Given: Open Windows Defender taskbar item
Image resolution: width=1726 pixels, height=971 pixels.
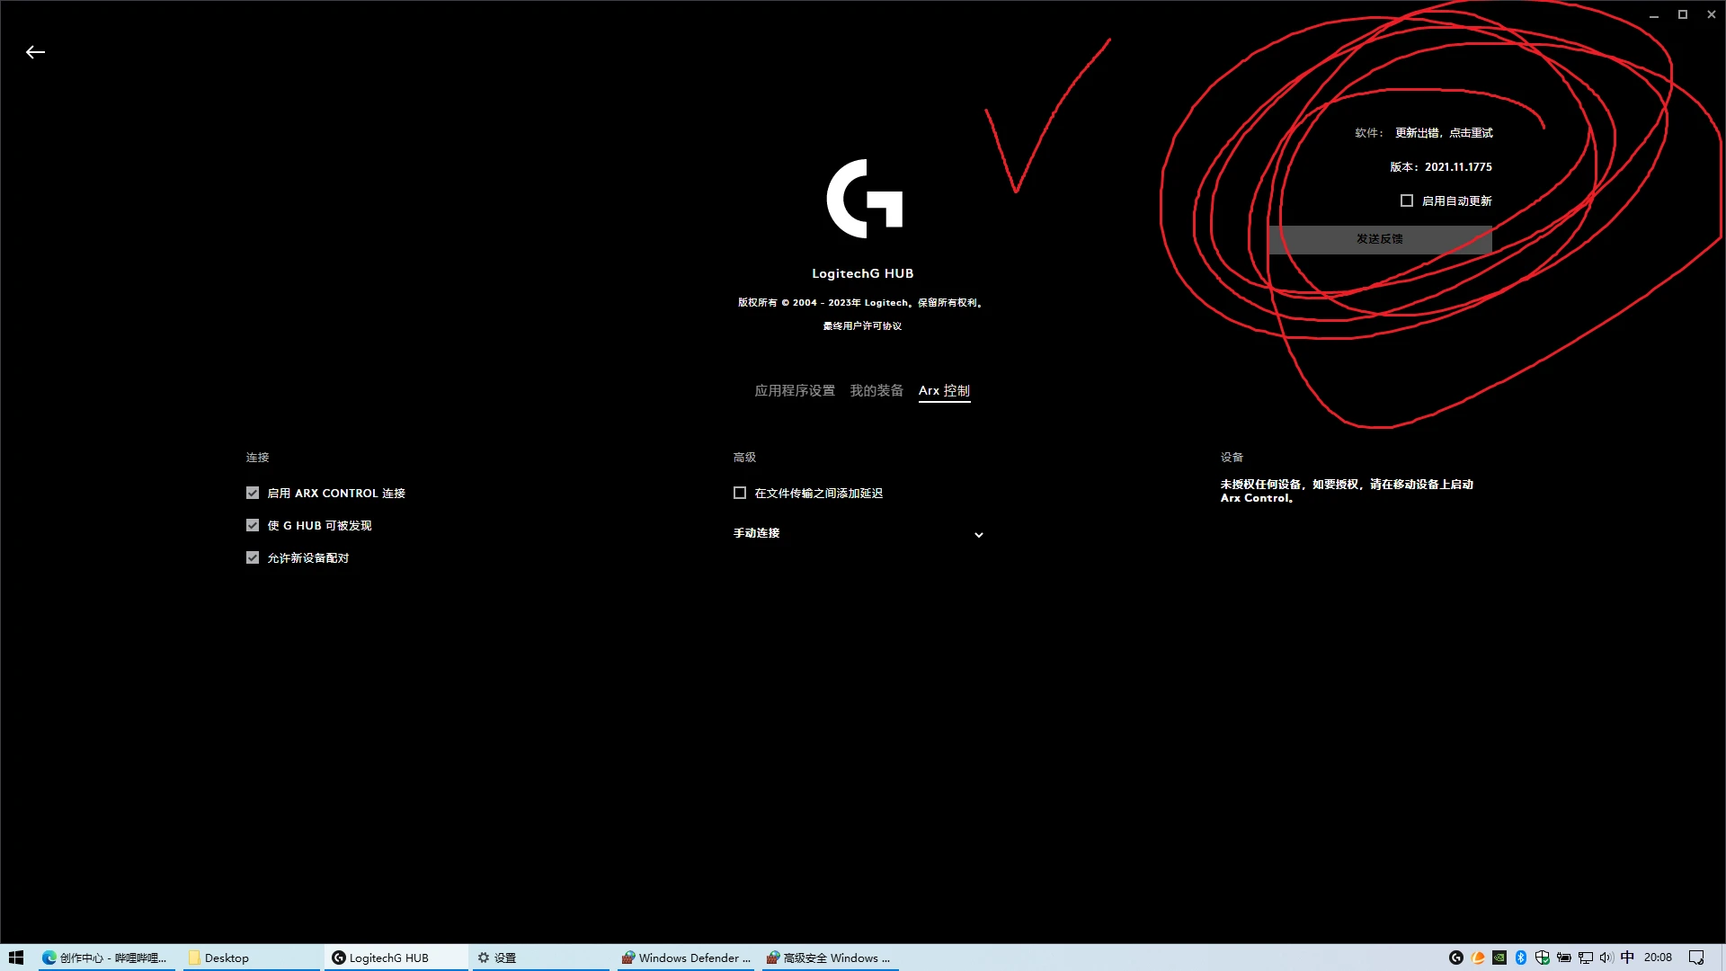Looking at the screenshot, I should tap(687, 958).
